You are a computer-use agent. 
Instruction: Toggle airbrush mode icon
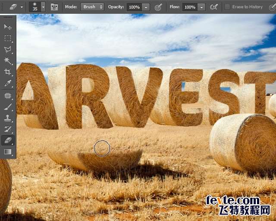pos(214,7)
